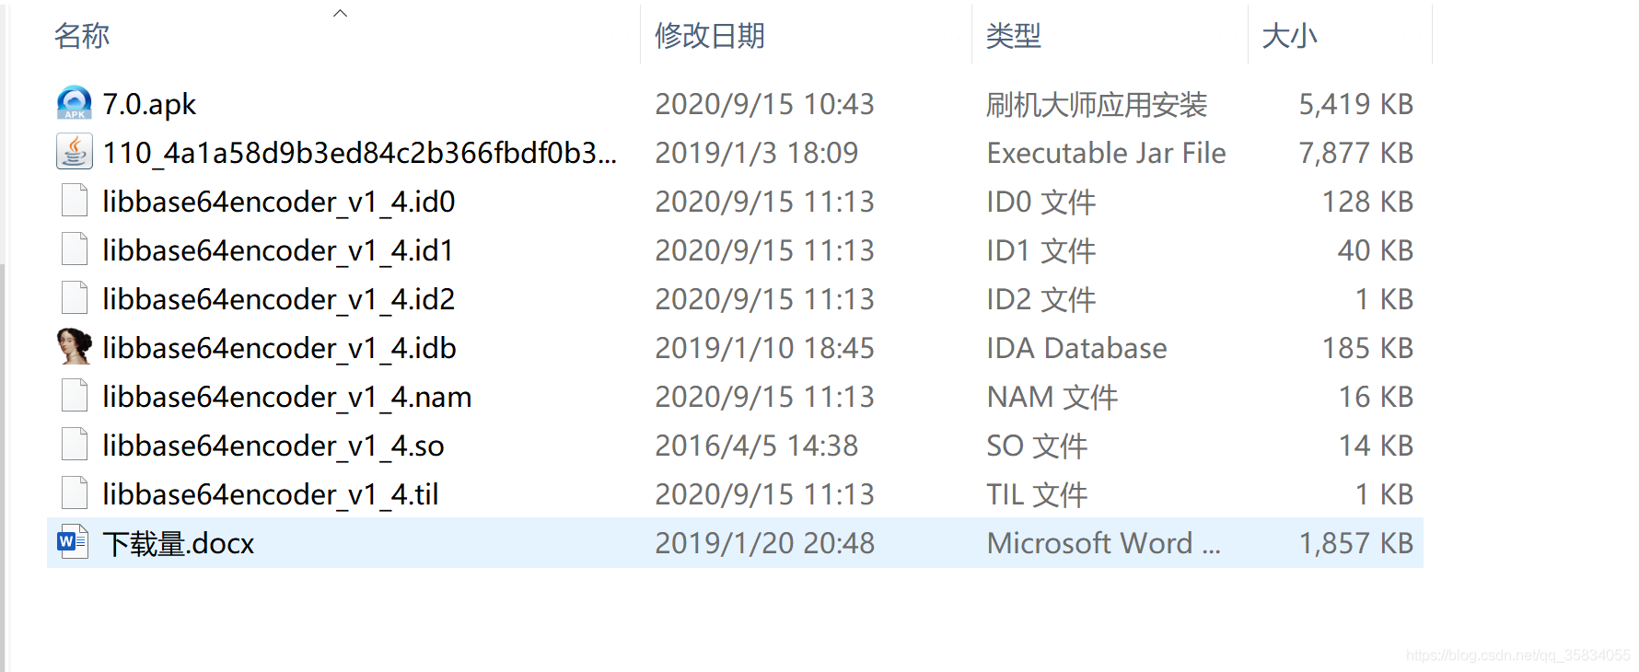
Task: Click the blank icon of libbase64encoder_v1_4.id0
Action: pos(74,201)
